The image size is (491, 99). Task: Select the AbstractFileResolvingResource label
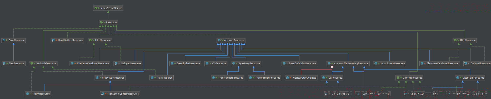351,63
